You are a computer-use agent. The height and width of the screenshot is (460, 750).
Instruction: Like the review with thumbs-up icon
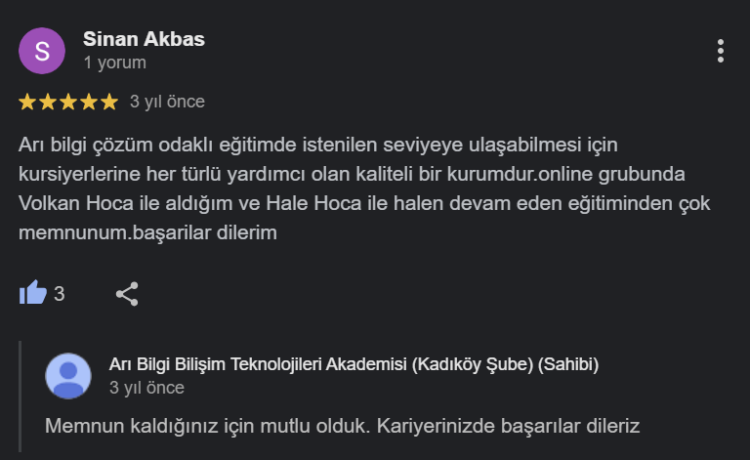pos(33,293)
